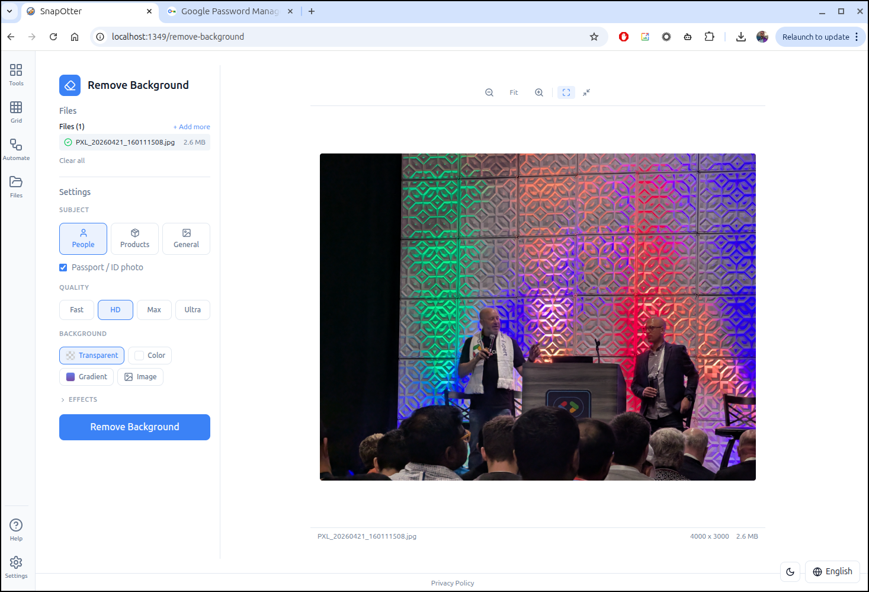Open the Settings gear in the sidebar

pyautogui.click(x=16, y=567)
